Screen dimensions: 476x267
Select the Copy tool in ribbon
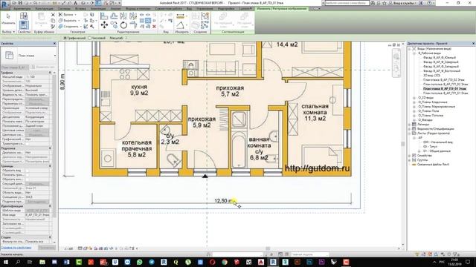tap(114, 24)
